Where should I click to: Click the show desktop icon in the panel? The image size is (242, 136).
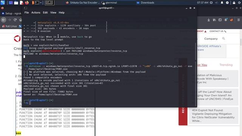(x=11, y=3)
